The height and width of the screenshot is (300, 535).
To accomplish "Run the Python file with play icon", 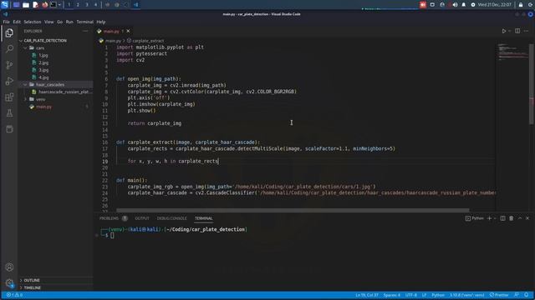I will coord(503,31).
